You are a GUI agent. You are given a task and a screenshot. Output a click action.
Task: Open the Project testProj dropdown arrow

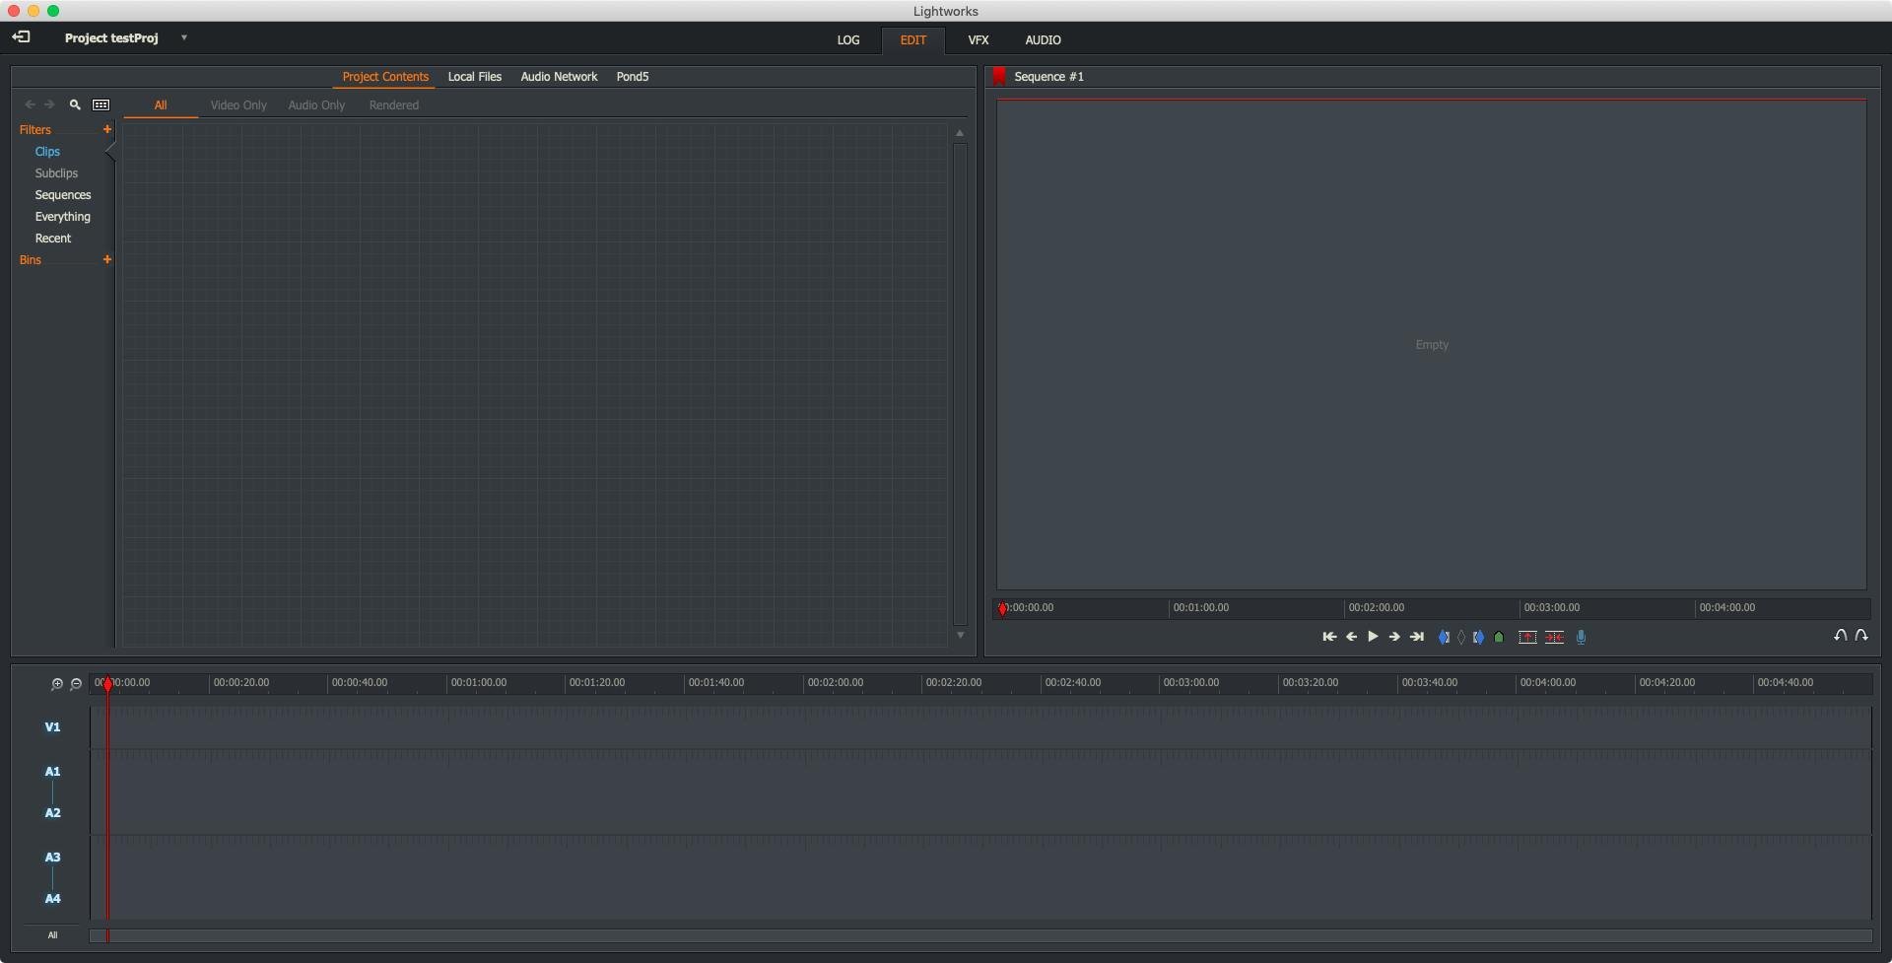pyautogui.click(x=183, y=37)
